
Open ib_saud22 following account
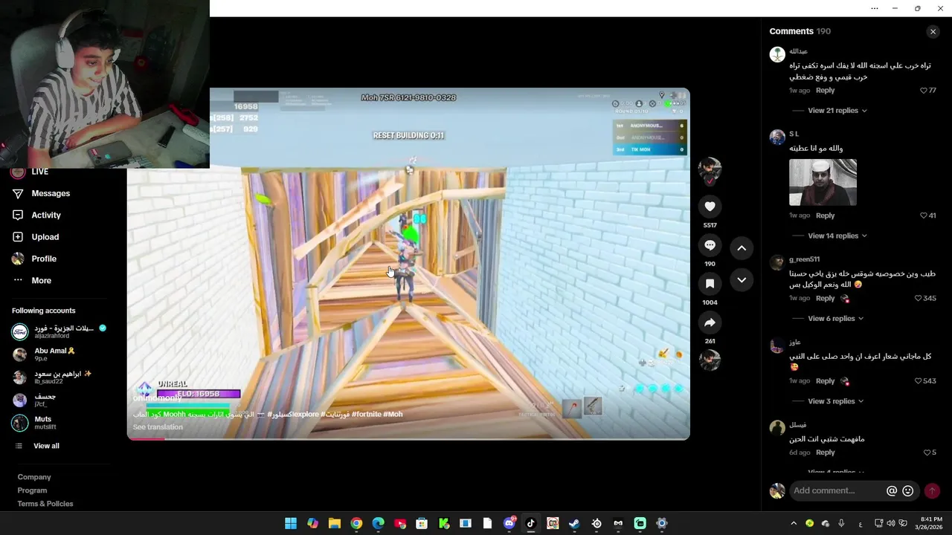point(52,377)
